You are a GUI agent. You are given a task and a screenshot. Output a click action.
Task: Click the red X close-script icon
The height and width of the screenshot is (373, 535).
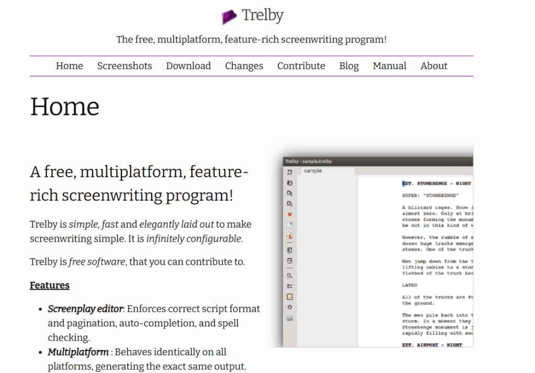290,214
